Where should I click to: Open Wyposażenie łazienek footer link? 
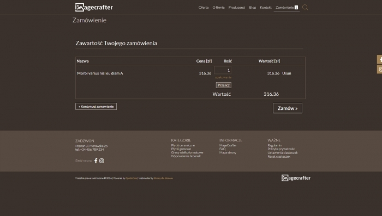coord(186,156)
